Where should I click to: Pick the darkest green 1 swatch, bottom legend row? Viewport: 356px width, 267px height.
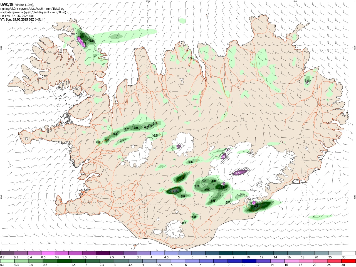pyautogui.click(x=64, y=261)
